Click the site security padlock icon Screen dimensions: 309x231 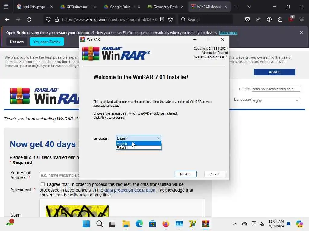pos(56,20)
